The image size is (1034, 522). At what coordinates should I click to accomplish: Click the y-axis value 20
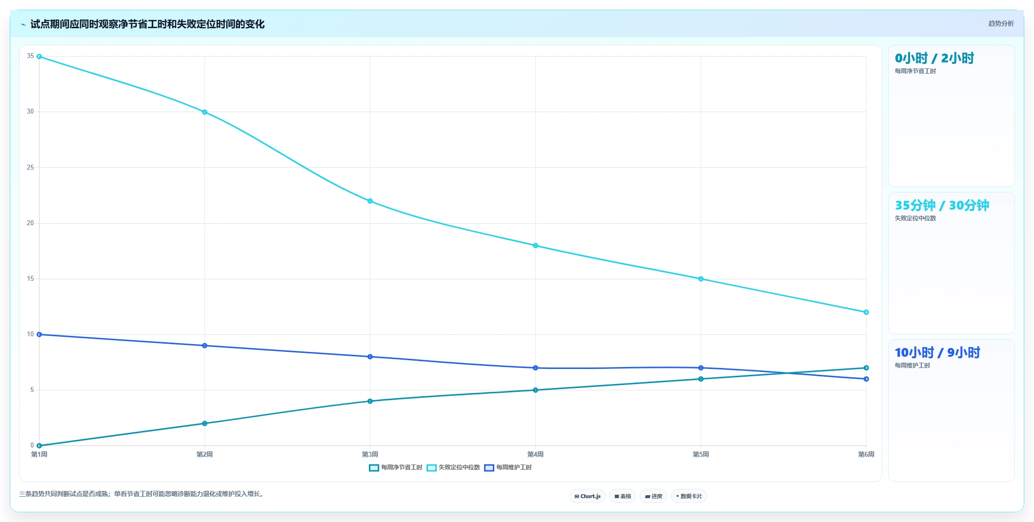[30, 223]
